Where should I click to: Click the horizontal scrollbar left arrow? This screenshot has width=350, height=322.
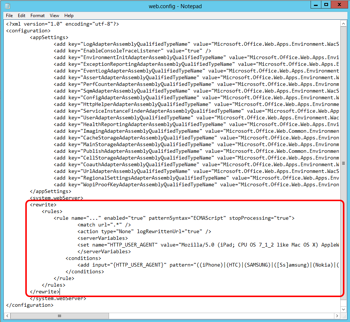tap(7, 316)
